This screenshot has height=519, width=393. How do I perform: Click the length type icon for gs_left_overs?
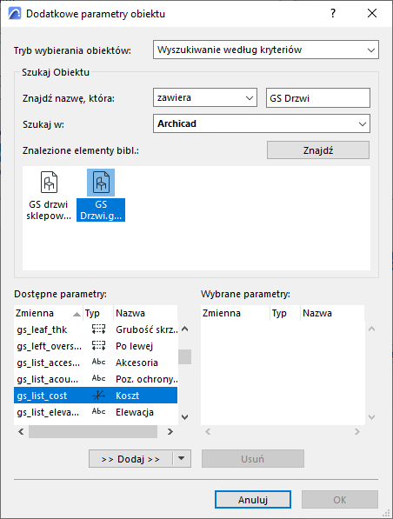[98, 345]
